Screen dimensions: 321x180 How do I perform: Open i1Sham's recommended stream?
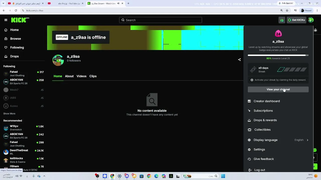(x=24, y=167)
